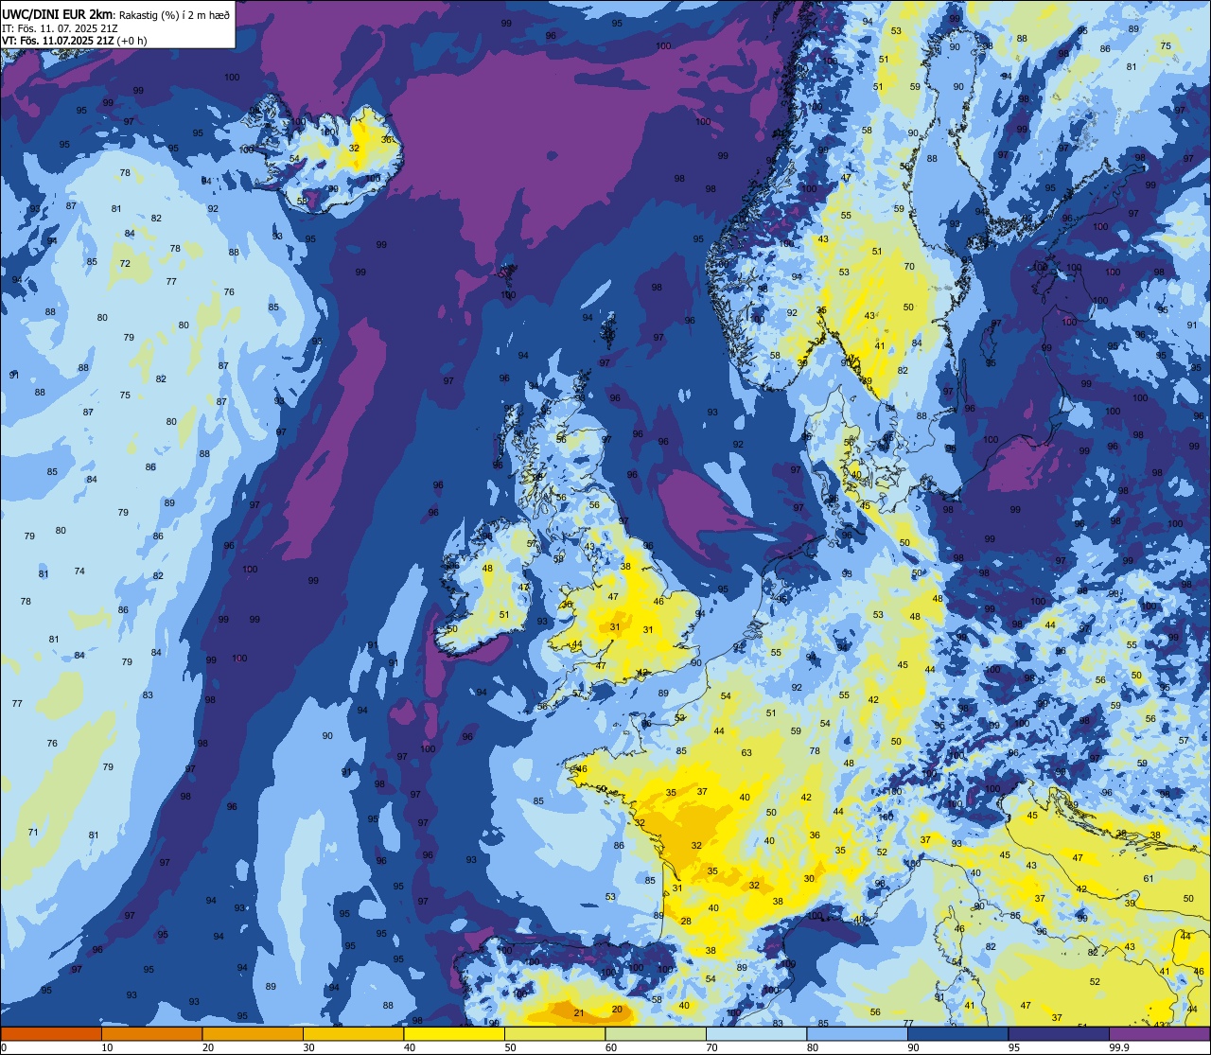Click the "Rakastig (%) í 2 m hæð" label
1211x1055 pixels.
click(x=174, y=14)
